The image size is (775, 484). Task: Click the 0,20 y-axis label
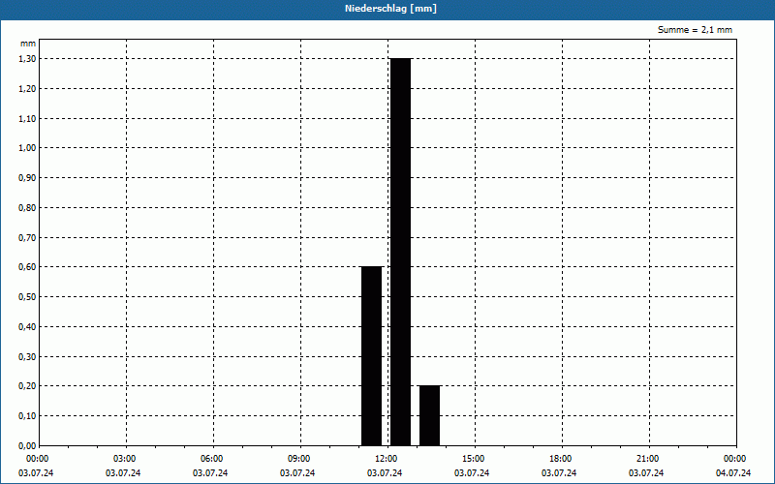(27, 386)
